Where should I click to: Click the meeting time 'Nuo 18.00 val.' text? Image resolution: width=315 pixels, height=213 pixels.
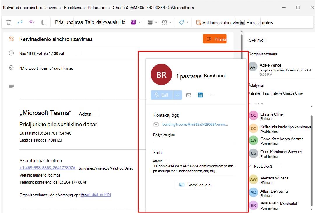42,53
